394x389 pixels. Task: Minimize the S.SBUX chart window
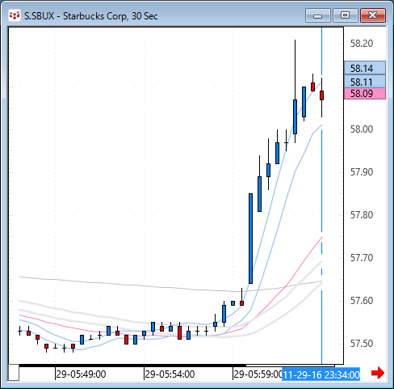pyautogui.click(x=318, y=15)
